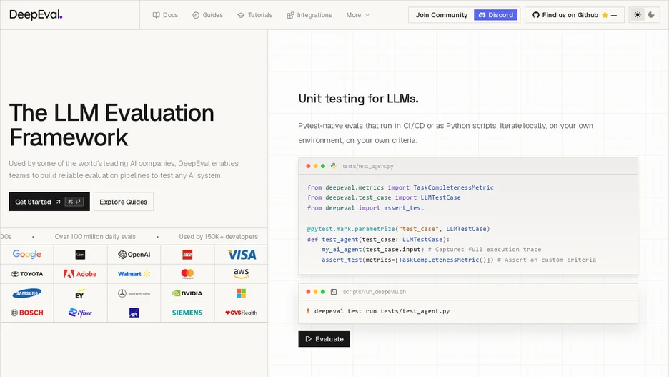This screenshot has width=669, height=377.
Task: Click the VISA logo
Action: click(x=241, y=255)
